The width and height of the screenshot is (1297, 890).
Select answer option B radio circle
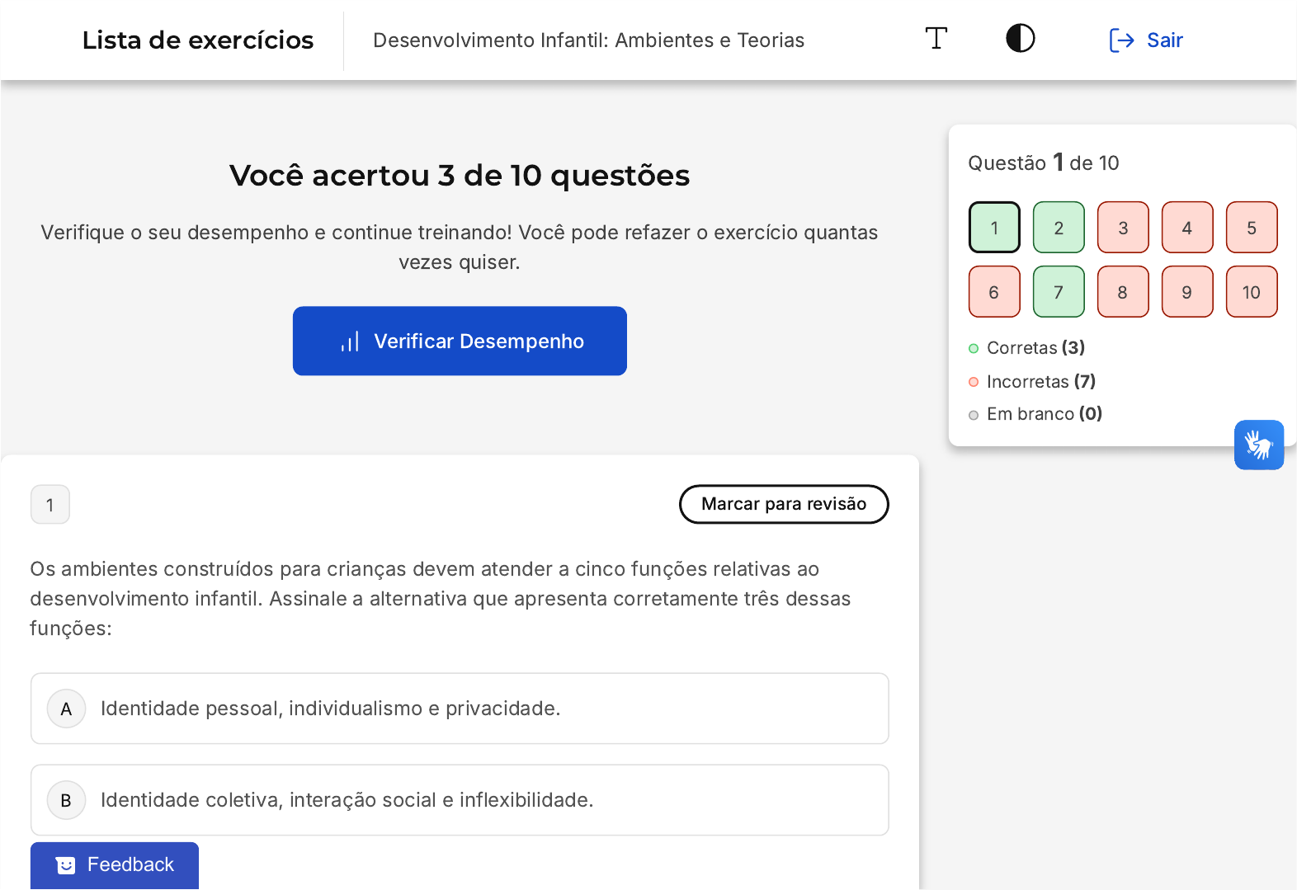tap(67, 800)
